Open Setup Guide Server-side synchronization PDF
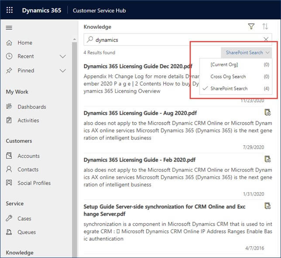Image resolution: width=281 pixels, height=258 pixels. [164, 210]
